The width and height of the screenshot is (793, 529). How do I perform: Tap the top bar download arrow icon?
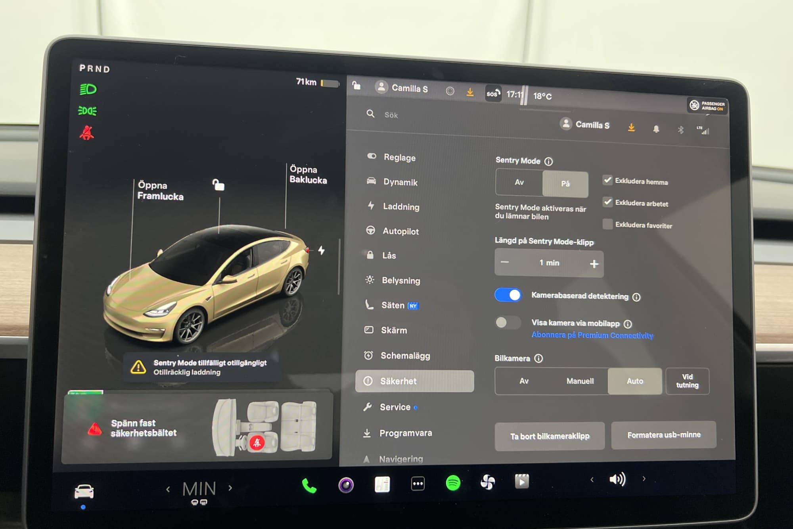(x=470, y=92)
